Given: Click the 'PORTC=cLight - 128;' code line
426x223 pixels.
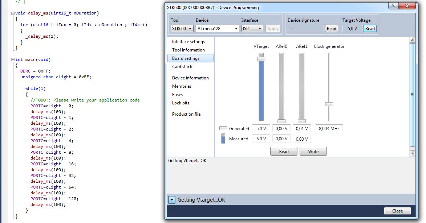Looking at the screenshot, I should (x=54, y=199).
